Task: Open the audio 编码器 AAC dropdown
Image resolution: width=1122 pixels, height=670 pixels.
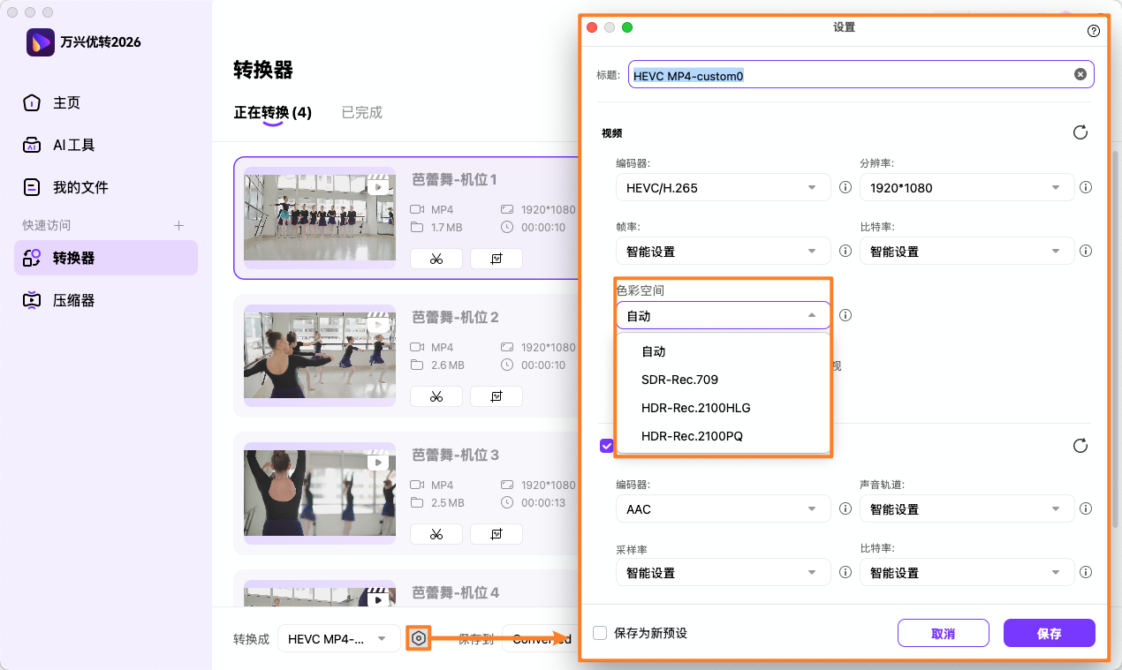Action: (x=724, y=509)
